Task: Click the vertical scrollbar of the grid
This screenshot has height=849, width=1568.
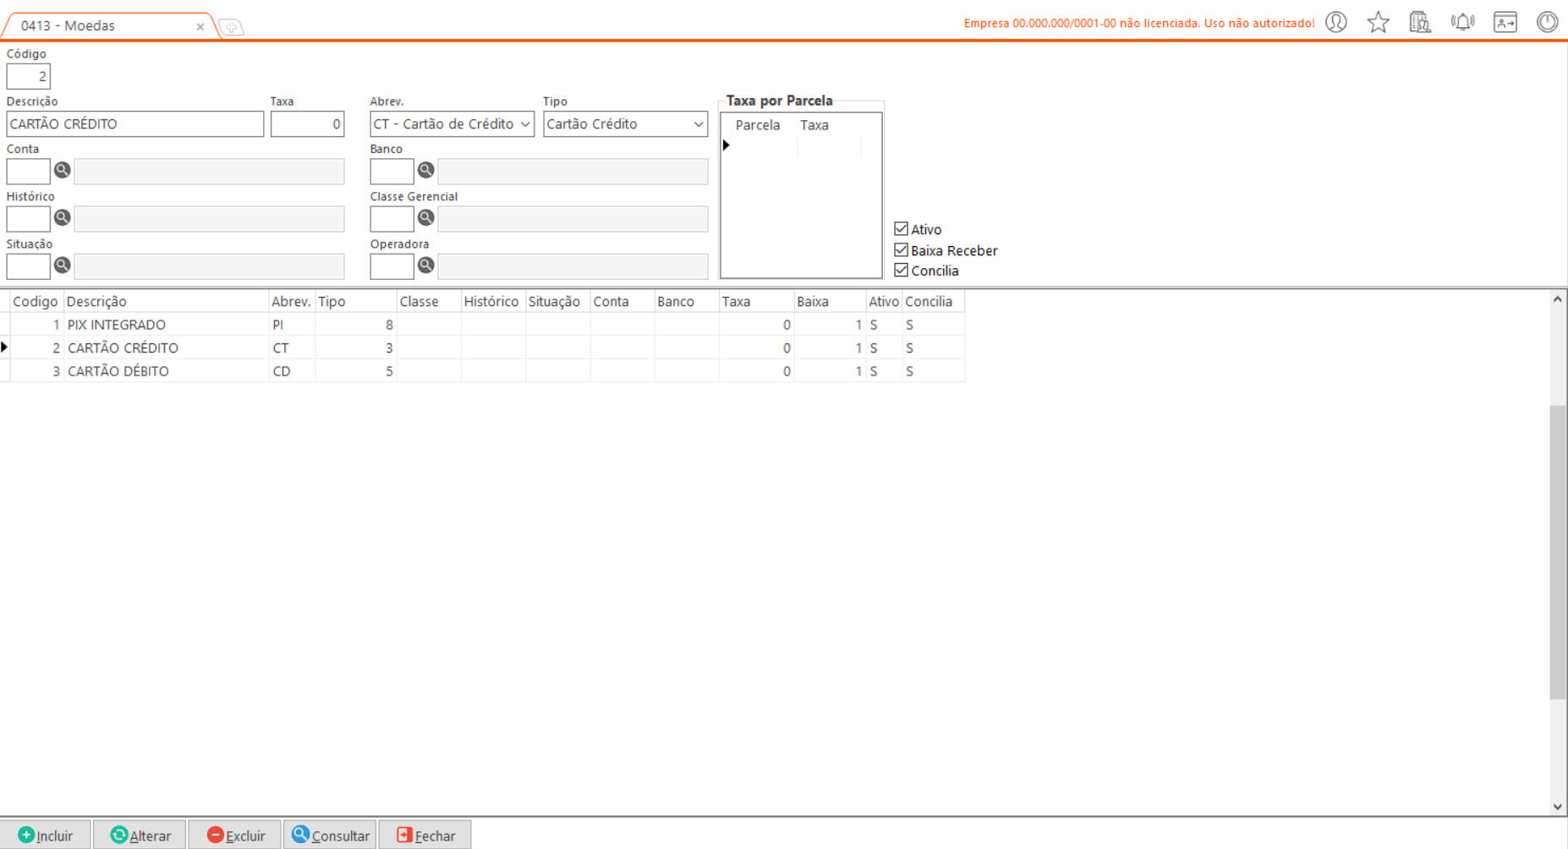Action: 1557,551
